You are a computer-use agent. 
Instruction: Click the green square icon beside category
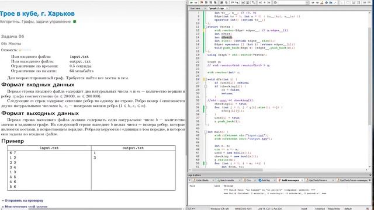pyautogui.click(x=74, y=22)
